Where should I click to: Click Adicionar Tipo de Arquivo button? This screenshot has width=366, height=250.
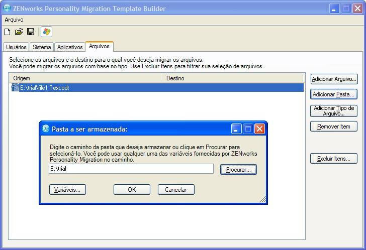[334, 110]
